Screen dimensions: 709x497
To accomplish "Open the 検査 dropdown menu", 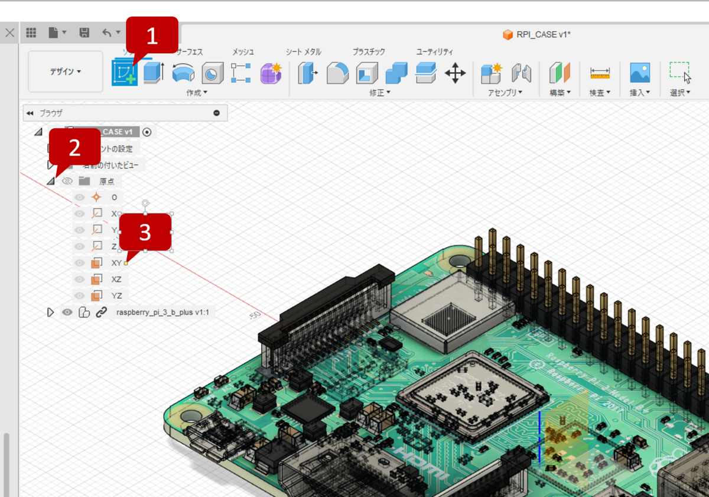I will click(600, 93).
